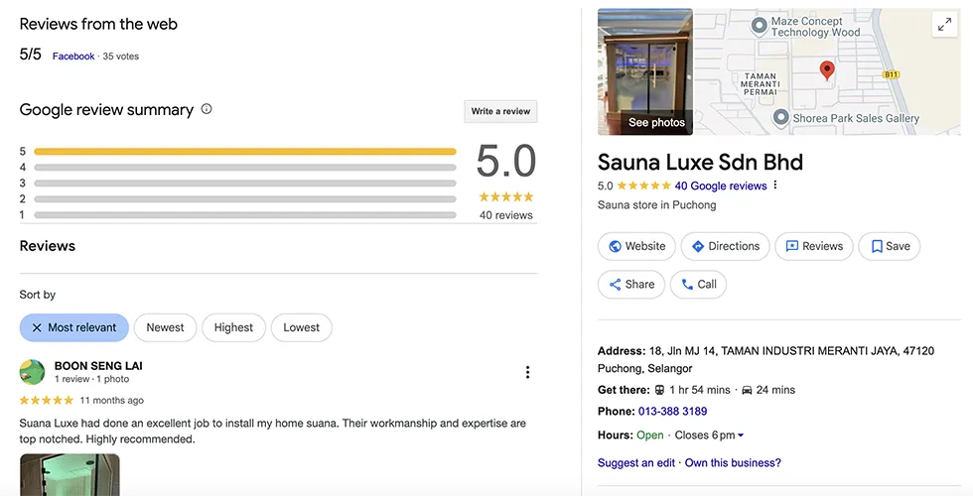
Task: Deselect the Most relevant sort chip
Action: 73,327
